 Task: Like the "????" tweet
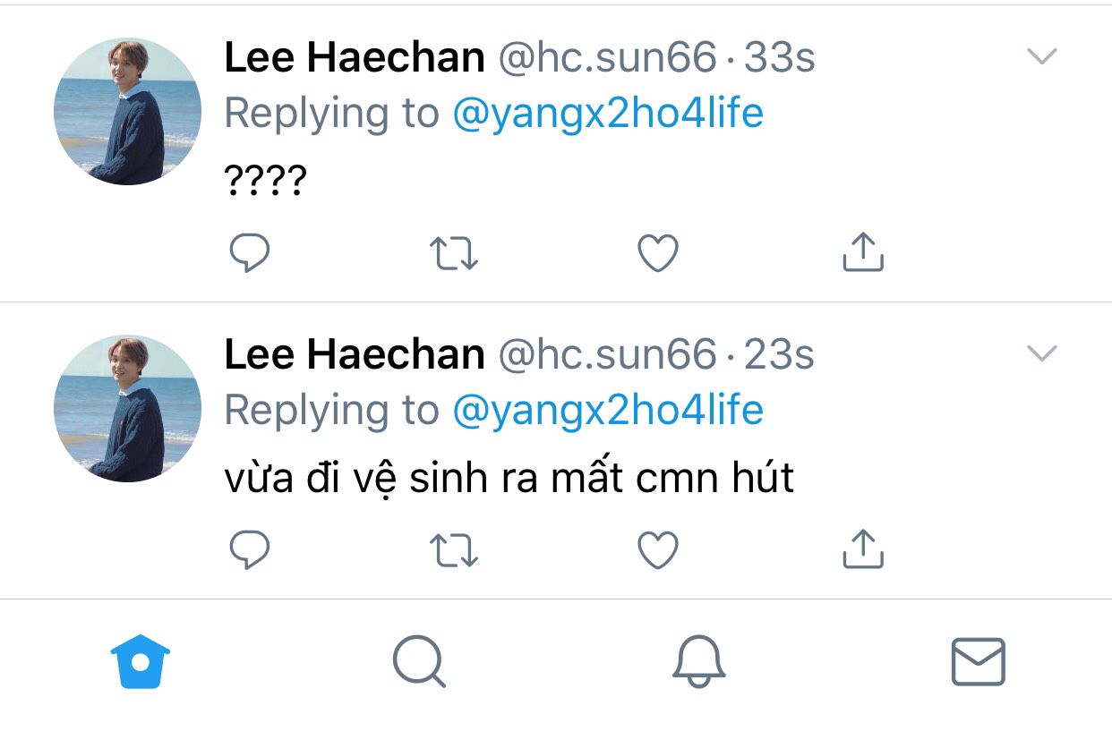658,253
